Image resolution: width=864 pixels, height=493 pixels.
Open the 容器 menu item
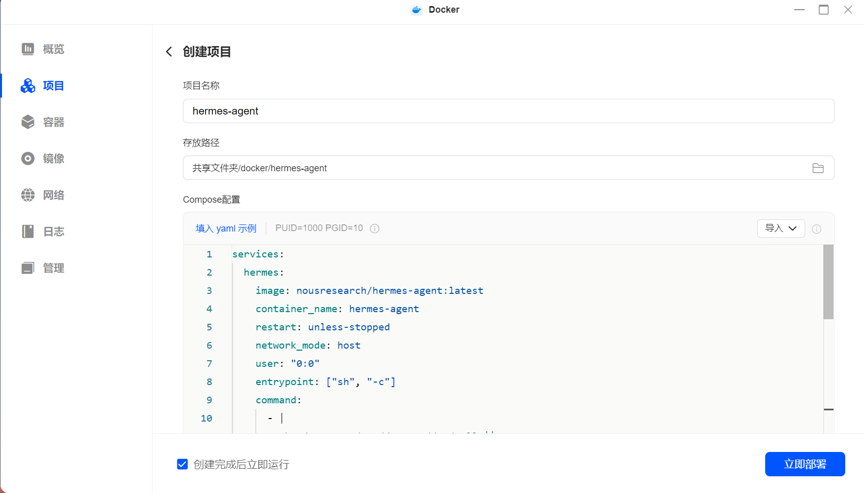coord(54,122)
